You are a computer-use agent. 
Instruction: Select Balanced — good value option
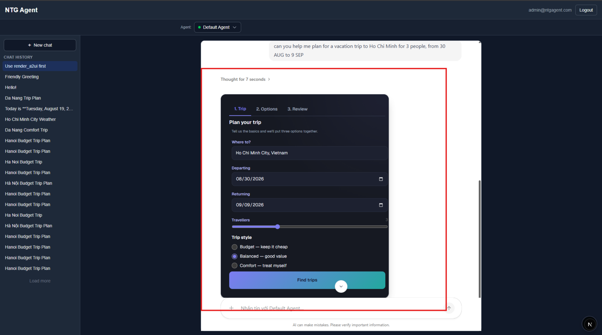pyautogui.click(x=234, y=257)
